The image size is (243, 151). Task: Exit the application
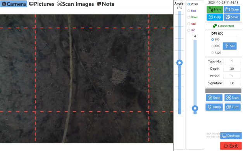(231, 146)
